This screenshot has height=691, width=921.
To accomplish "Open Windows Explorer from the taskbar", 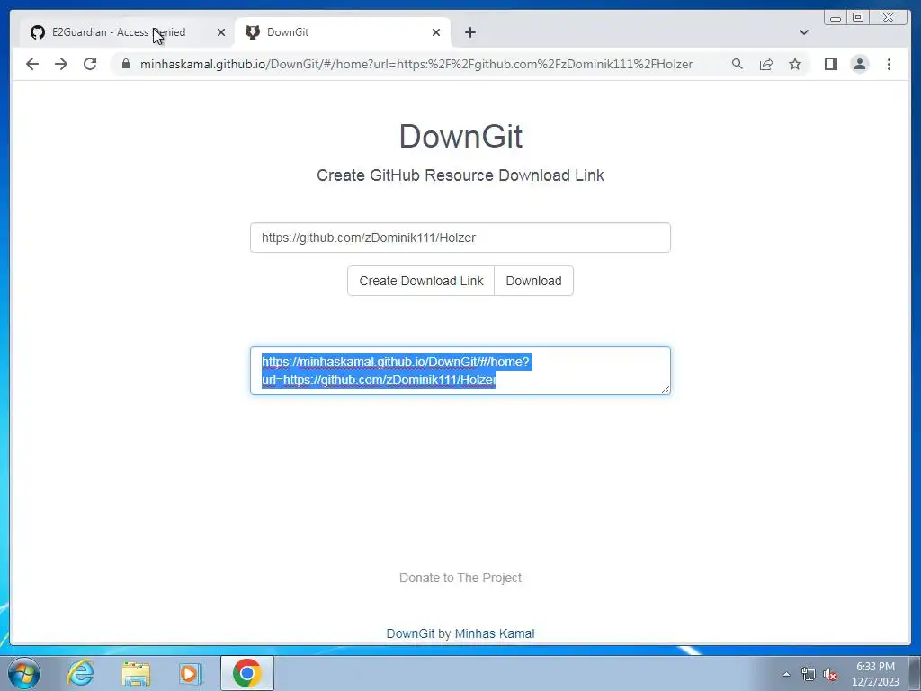I will point(136,673).
